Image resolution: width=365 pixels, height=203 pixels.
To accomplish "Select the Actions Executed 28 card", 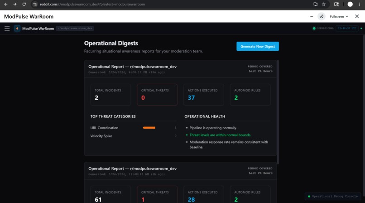I will [204, 195].
